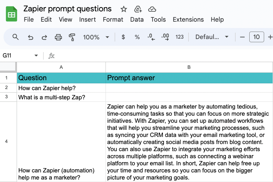The image size is (273, 182).
Task: Select column A header
Action: click(61, 67)
